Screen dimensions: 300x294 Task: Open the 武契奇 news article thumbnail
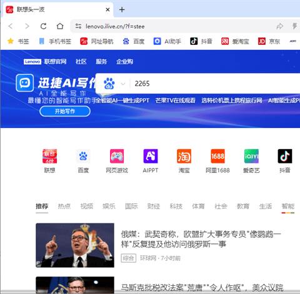75,245
